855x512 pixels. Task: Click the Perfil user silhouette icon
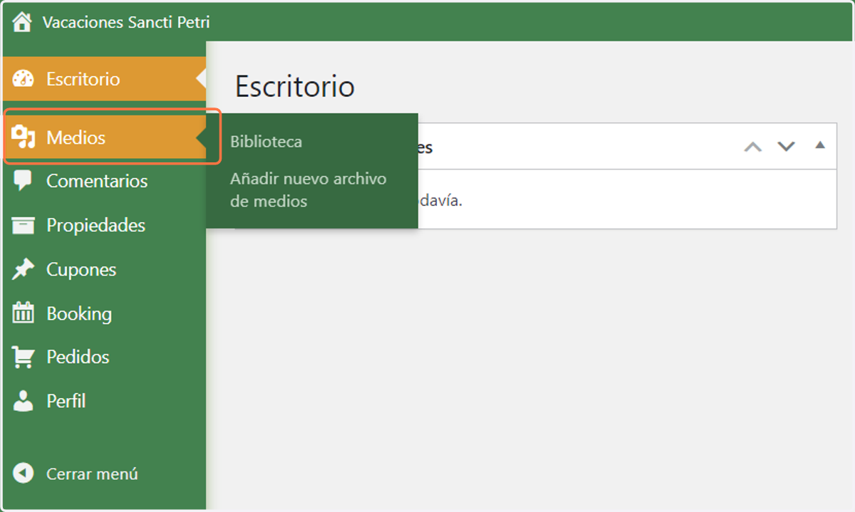[24, 401]
